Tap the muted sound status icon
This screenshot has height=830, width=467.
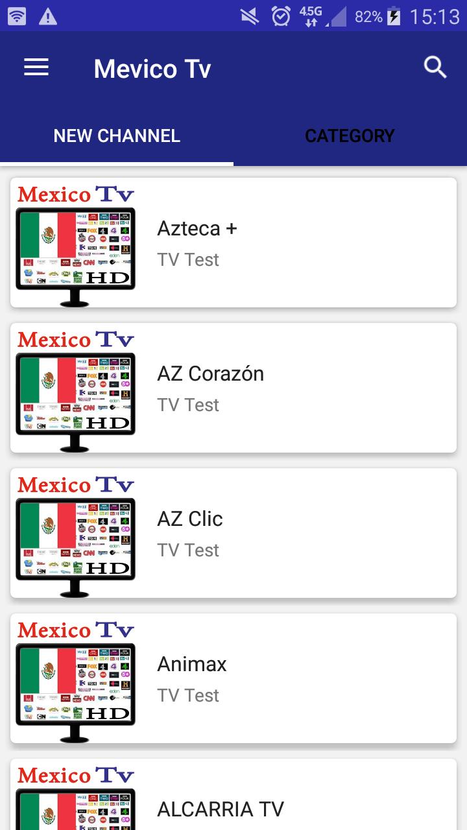(250, 16)
